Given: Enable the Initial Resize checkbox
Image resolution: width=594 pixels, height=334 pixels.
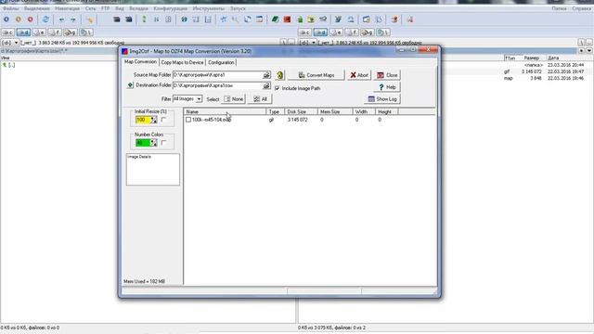Looking at the screenshot, I should [x=163, y=120].
